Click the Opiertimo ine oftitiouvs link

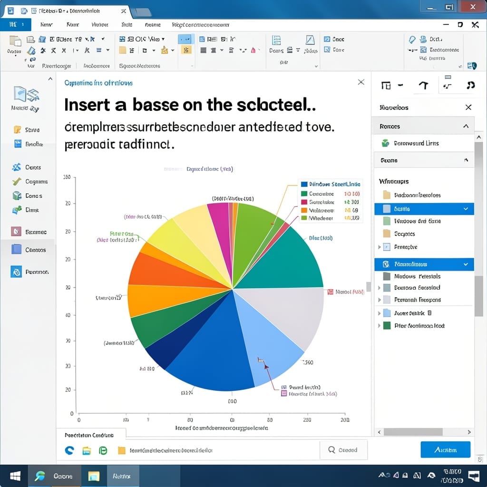click(98, 83)
